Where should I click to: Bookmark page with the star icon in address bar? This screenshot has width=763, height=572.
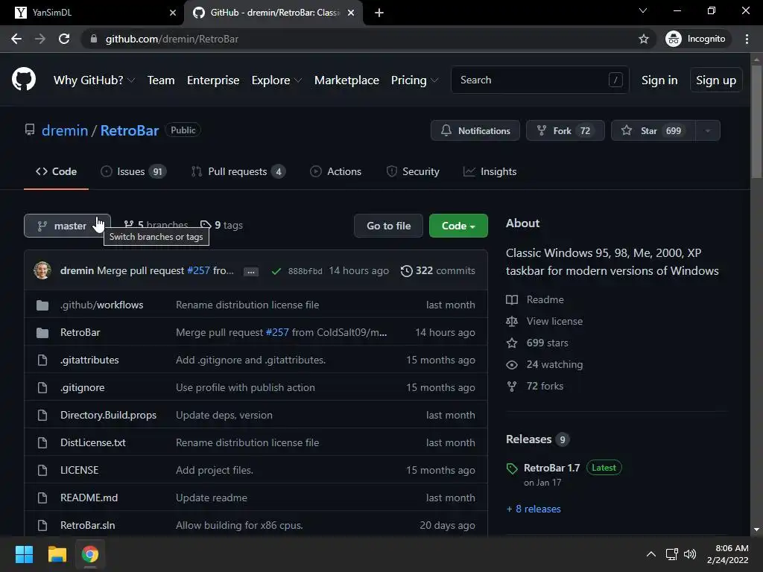tap(643, 39)
